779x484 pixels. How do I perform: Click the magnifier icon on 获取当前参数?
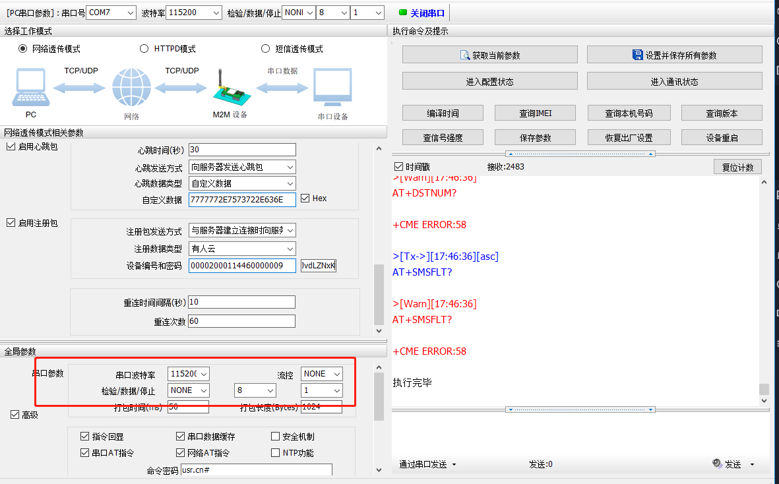[466, 55]
